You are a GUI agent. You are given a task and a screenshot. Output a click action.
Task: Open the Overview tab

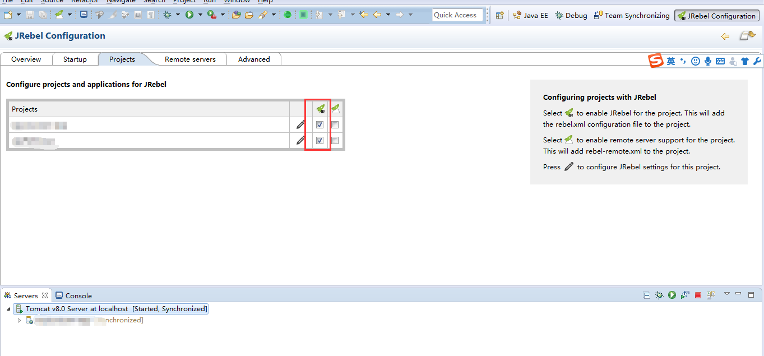pyautogui.click(x=26, y=59)
